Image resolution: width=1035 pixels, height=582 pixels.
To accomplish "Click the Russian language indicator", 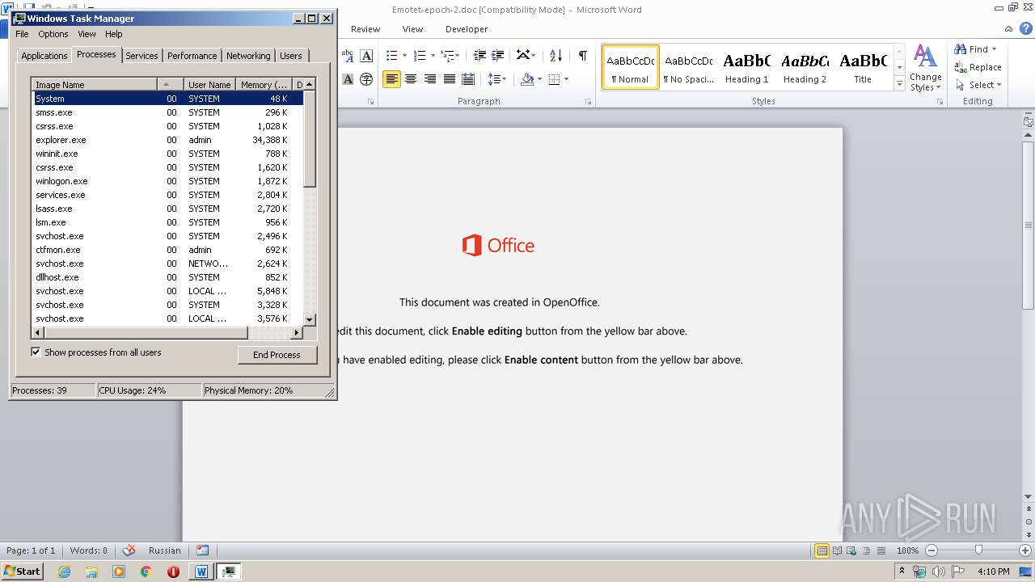I will coord(165,550).
